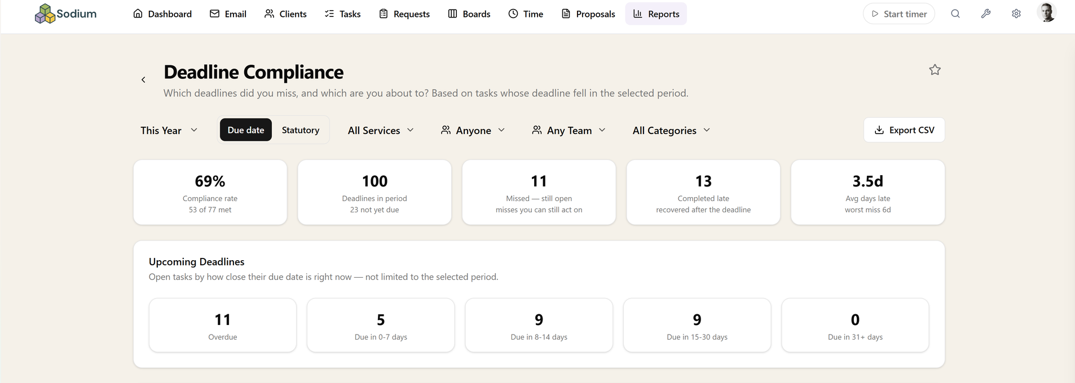Click the Email envelope icon
1075x383 pixels.
(x=214, y=14)
